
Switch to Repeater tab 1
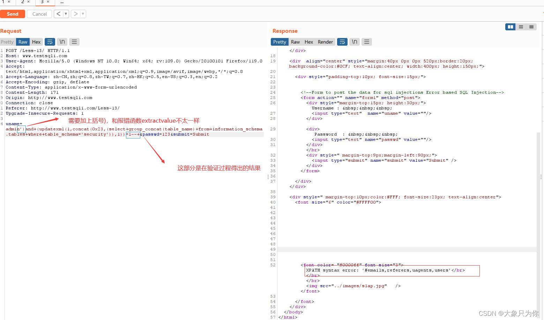click(3, 2)
